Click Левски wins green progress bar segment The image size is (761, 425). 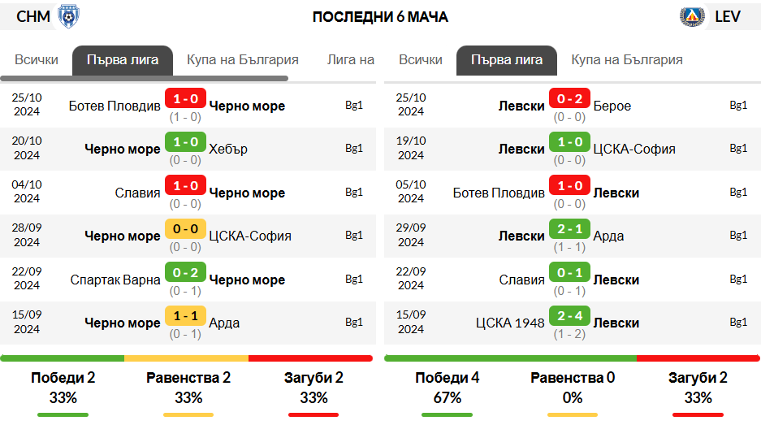pyautogui.click(x=510, y=358)
